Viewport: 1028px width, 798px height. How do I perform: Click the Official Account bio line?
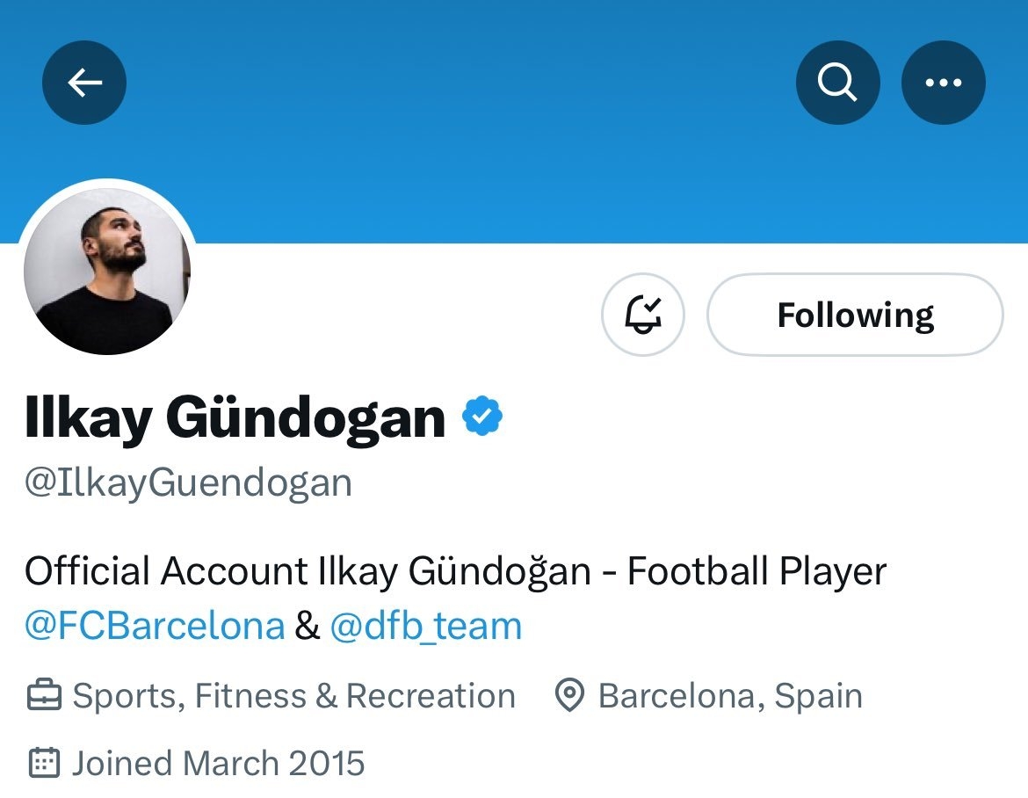coord(455,572)
